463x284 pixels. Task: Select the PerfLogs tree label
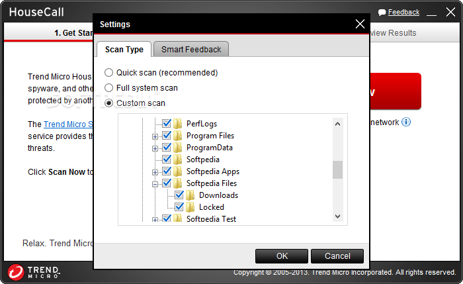point(202,124)
